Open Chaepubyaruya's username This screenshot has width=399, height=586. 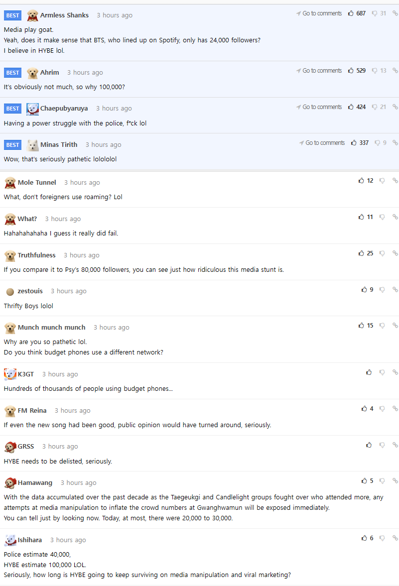click(64, 109)
